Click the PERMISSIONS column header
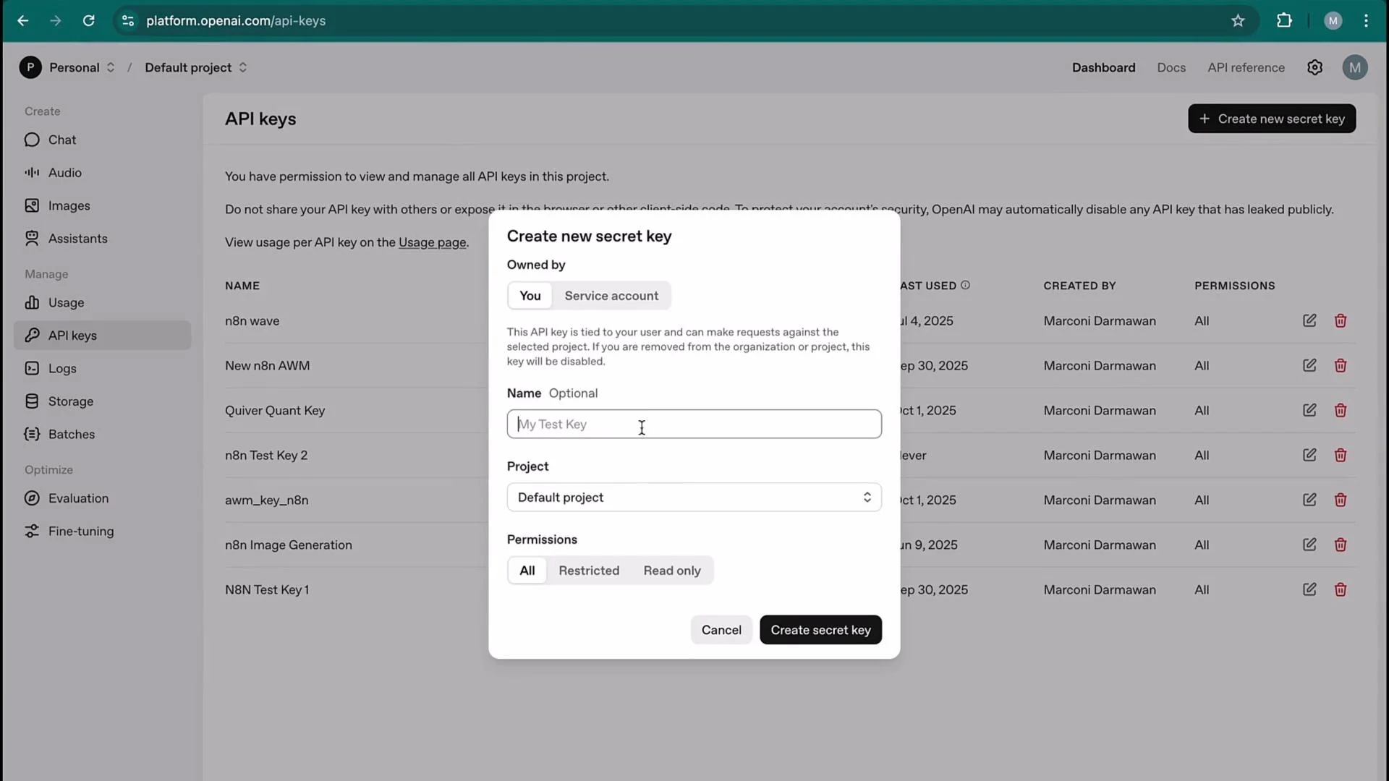Screen dimensions: 1389x781 [x=1234, y=286]
